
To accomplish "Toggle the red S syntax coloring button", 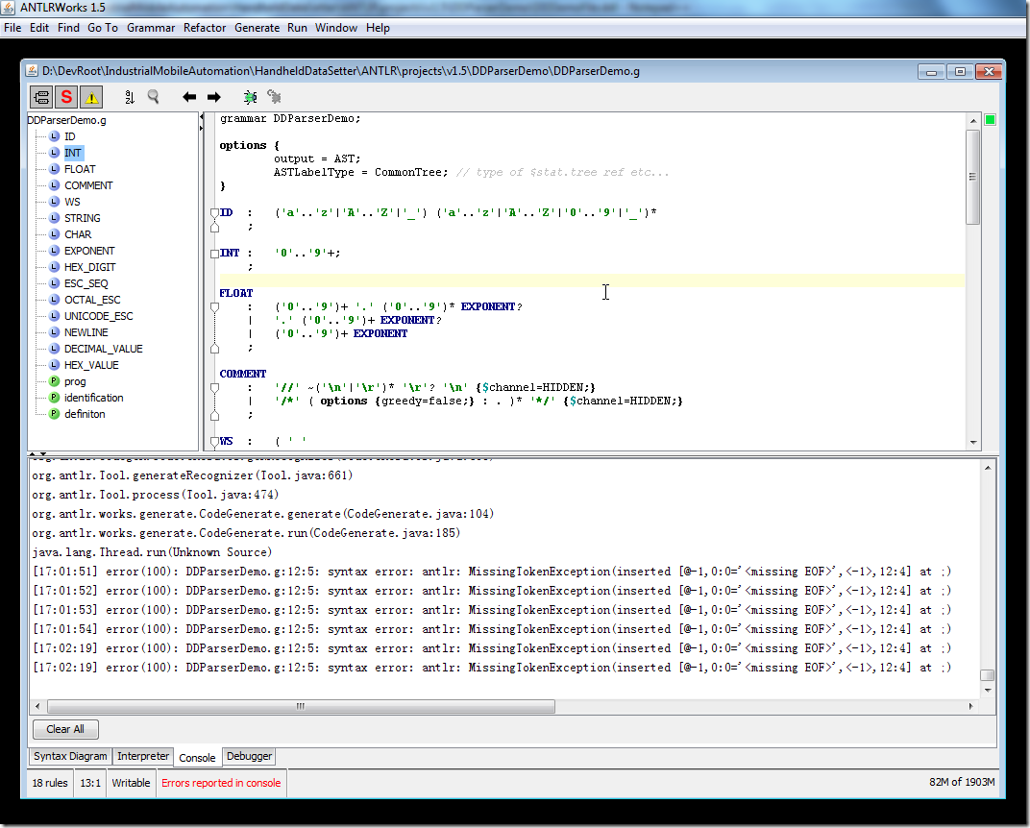I will click(66, 96).
